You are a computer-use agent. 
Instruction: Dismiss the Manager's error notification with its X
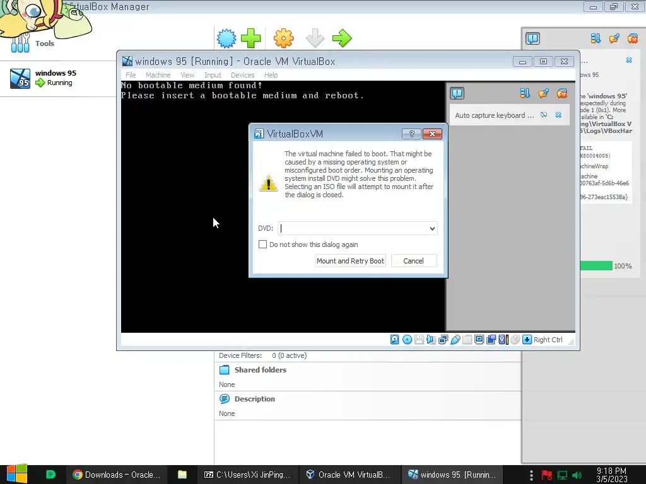point(629,60)
